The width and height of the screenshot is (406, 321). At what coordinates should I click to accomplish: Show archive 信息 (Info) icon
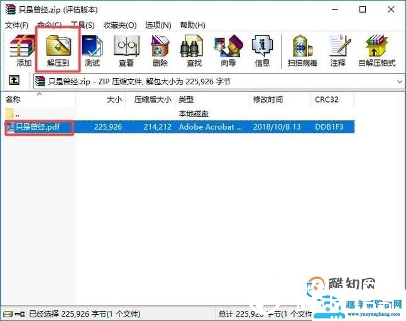tap(262, 46)
